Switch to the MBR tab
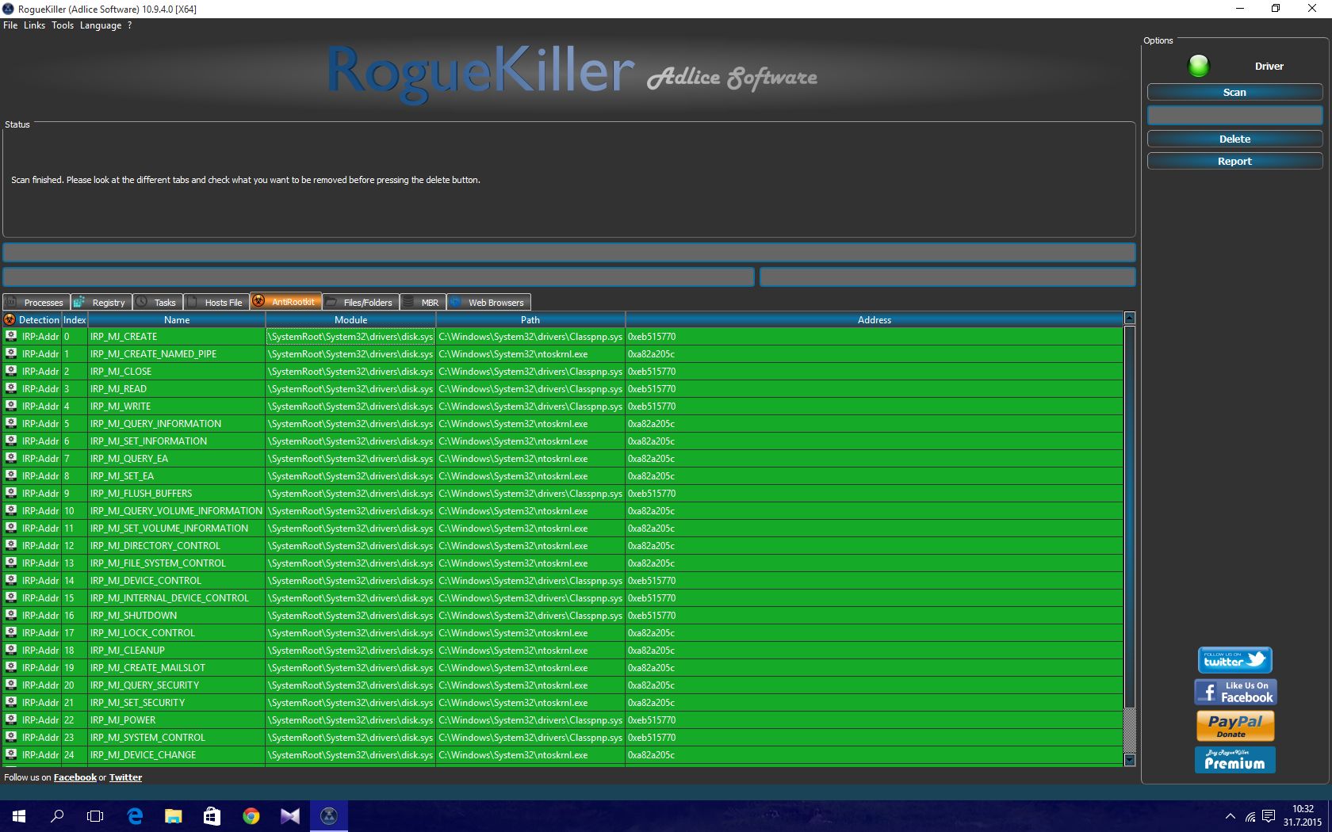1332x832 pixels. tap(423, 302)
